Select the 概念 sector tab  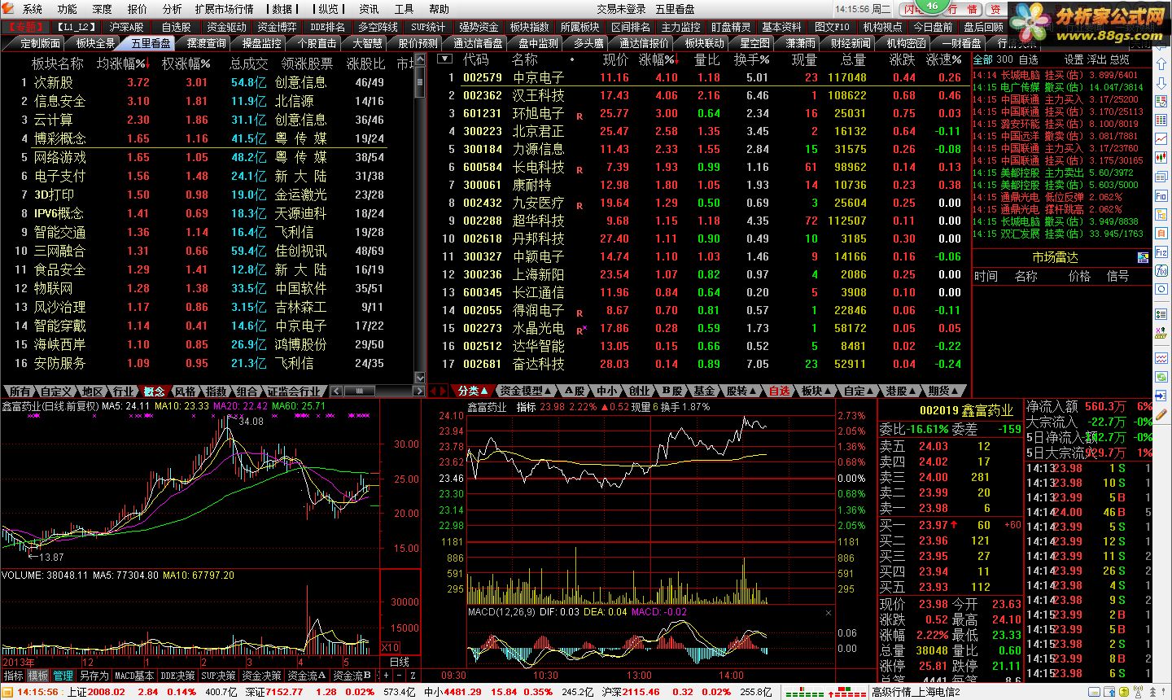(x=153, y=392)
